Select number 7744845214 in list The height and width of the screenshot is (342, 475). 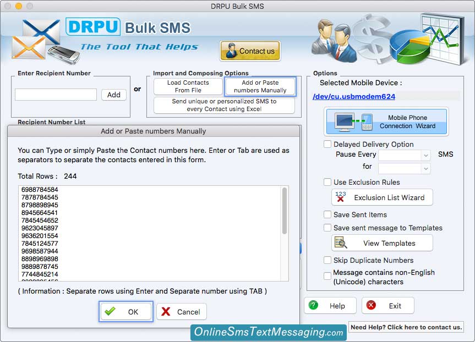(x=40, y=274)
